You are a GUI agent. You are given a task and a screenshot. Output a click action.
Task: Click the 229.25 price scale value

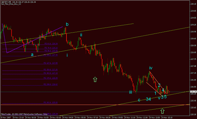(x=193, y=25)
